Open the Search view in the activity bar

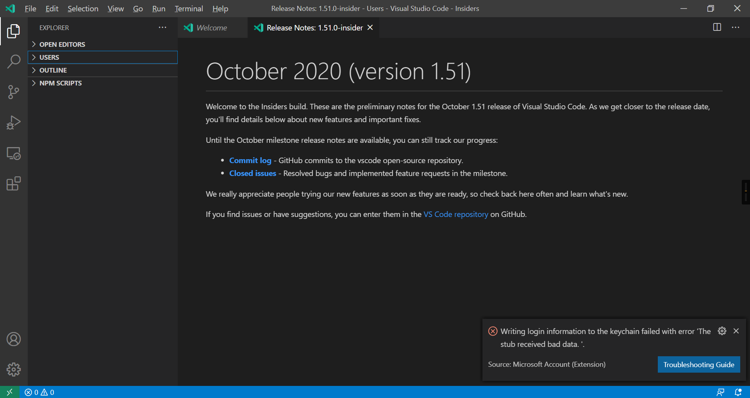(x=14, y=61)
